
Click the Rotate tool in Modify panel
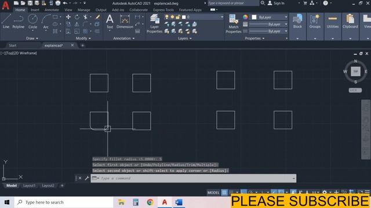click(x=77, y=17)
